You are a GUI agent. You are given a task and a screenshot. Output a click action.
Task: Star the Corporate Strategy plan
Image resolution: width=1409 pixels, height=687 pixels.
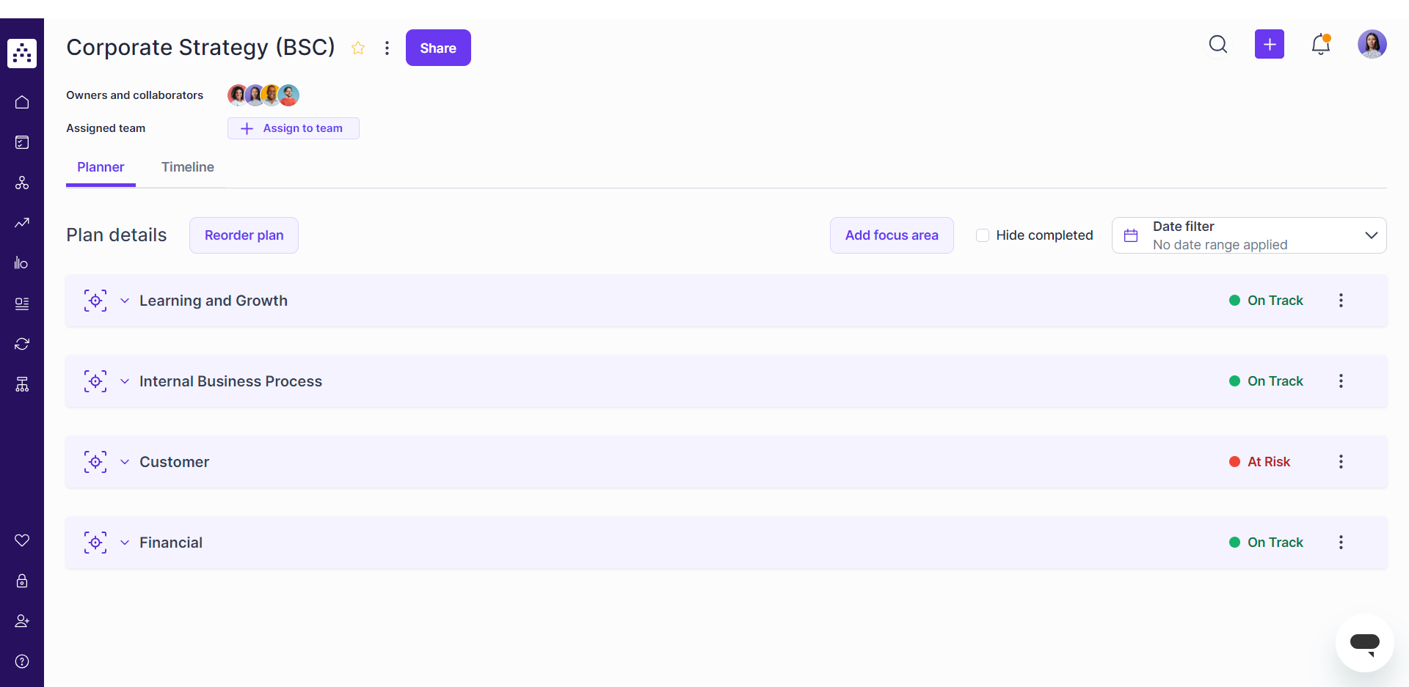point(358,48)
